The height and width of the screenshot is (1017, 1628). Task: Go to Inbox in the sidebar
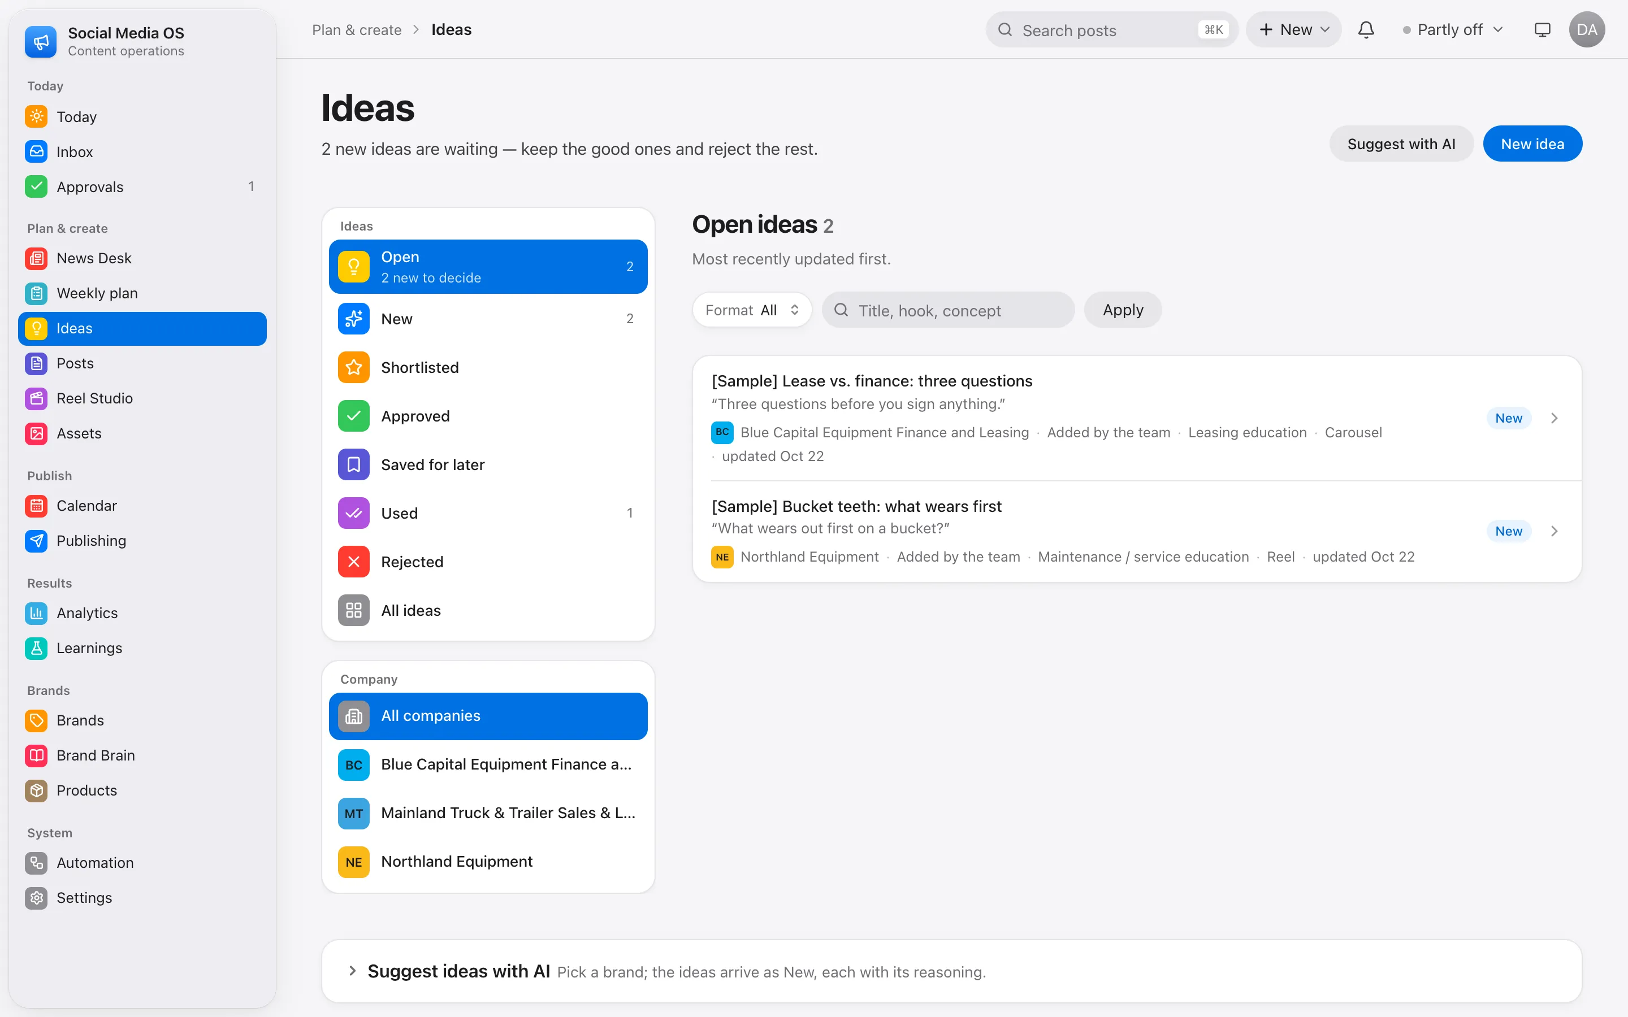tap(142, 151)
